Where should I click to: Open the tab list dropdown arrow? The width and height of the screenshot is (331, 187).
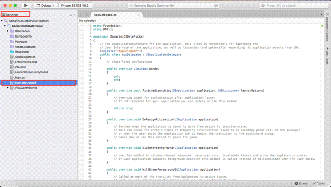point(322,15)
